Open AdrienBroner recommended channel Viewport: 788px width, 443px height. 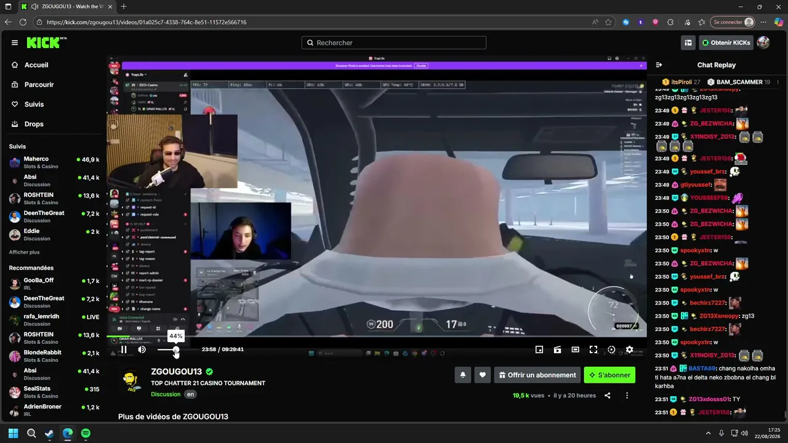[54, 410]
